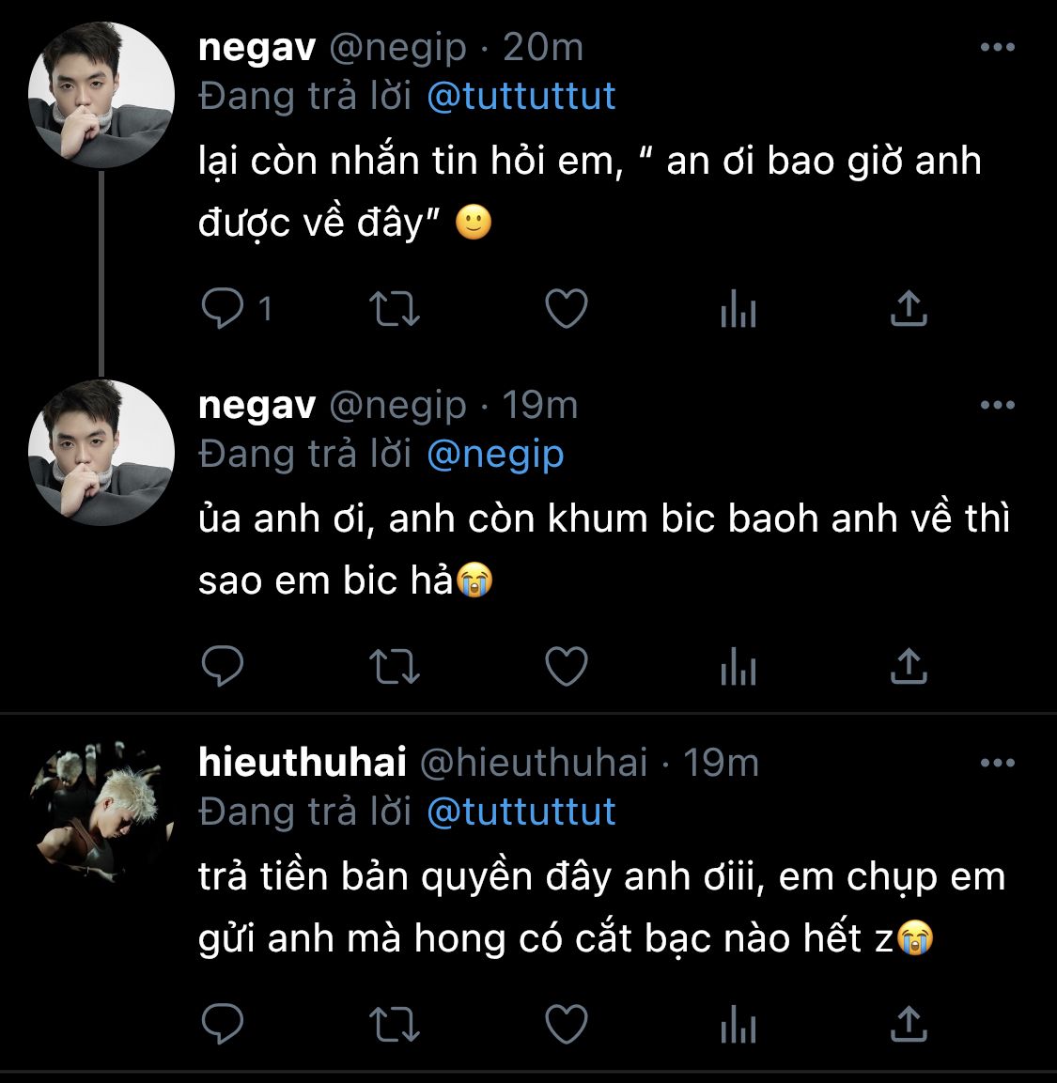Like negav's 19m tweet
This screenshot has height=1083, width=1057.
coord(567,667)
